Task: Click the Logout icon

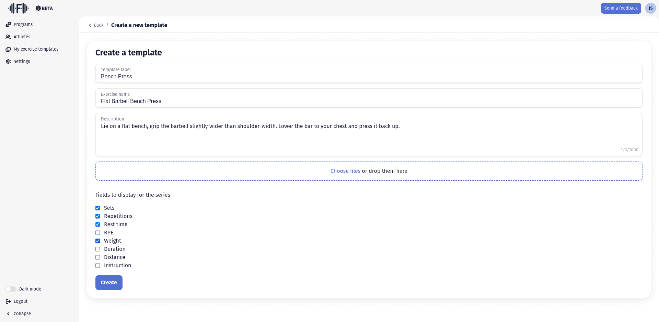Action: 8,301
